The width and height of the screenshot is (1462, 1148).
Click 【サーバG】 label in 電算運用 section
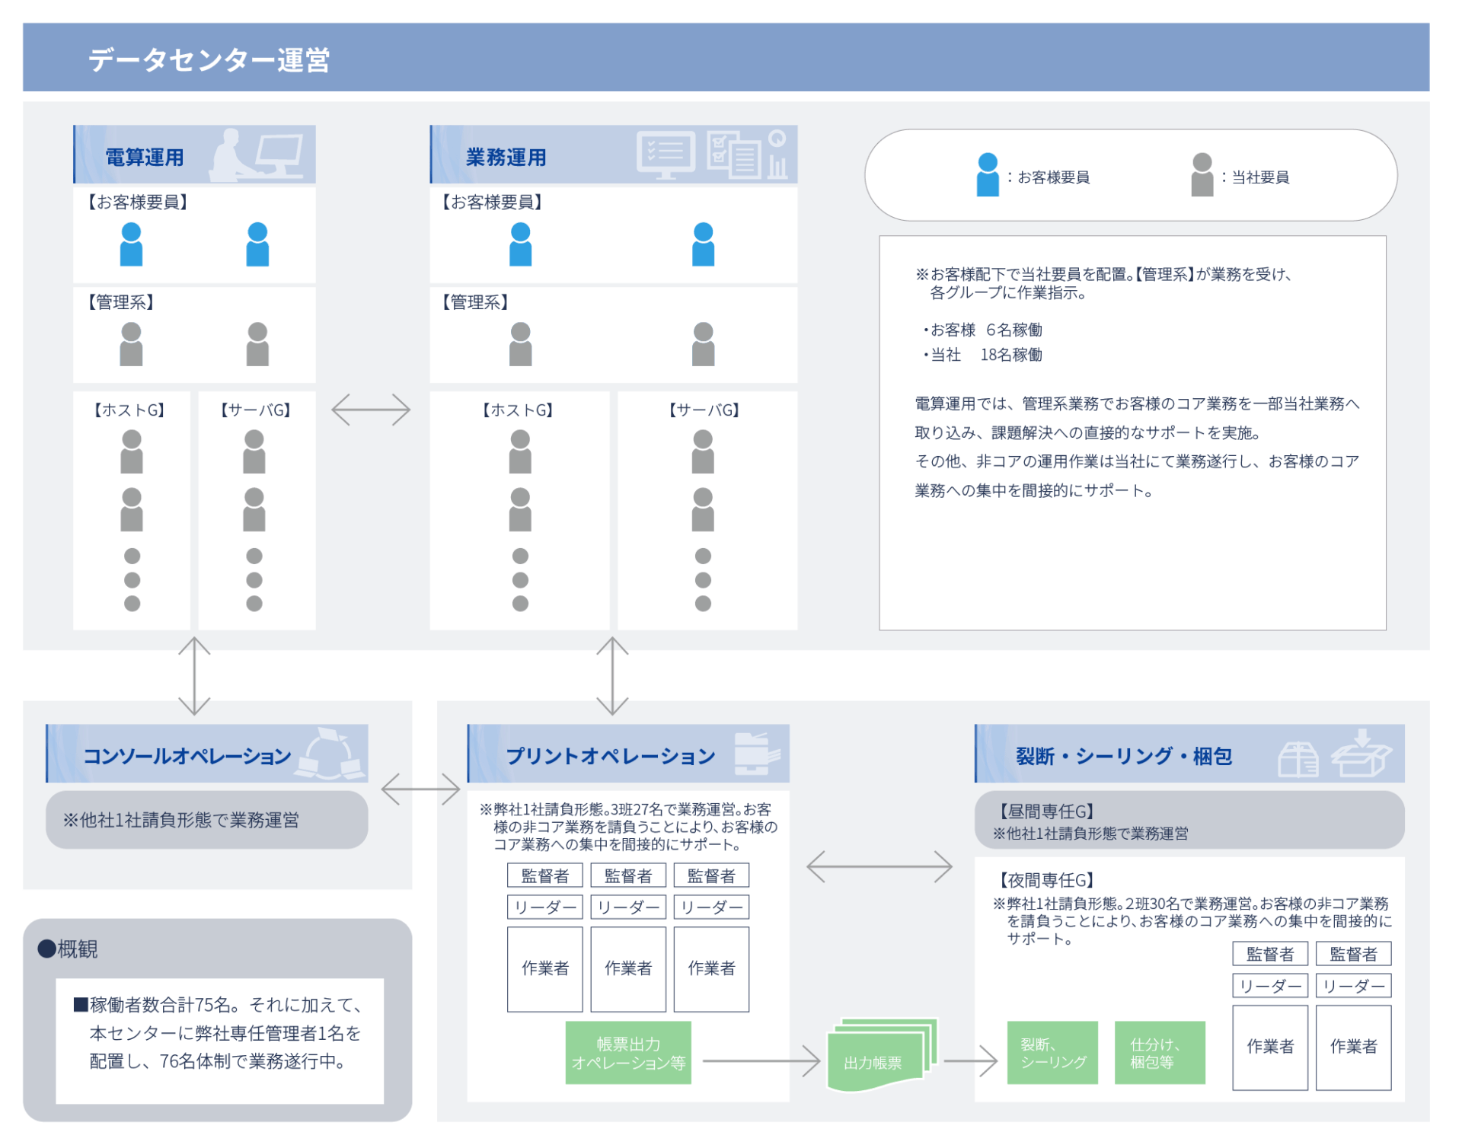tap(255, 410)
